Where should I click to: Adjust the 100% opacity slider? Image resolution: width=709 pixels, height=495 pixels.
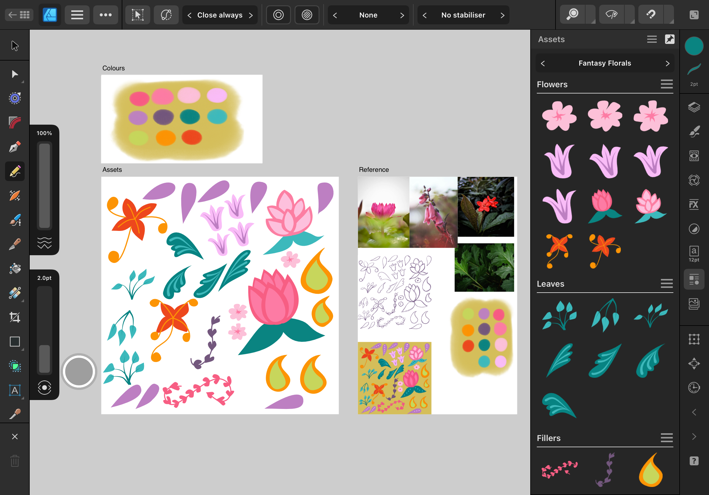tap(45, 185)
